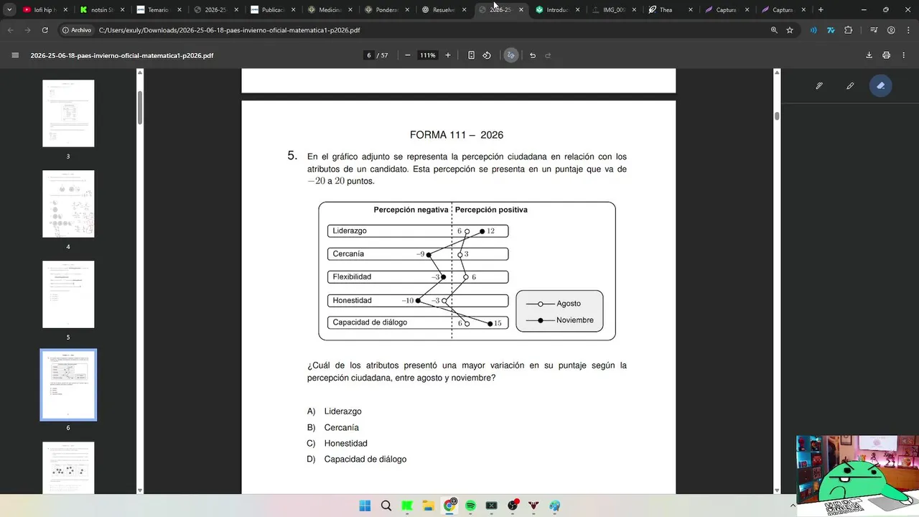Open page 4 thumbnail
919x517 pixels.
tap(68, 204)
